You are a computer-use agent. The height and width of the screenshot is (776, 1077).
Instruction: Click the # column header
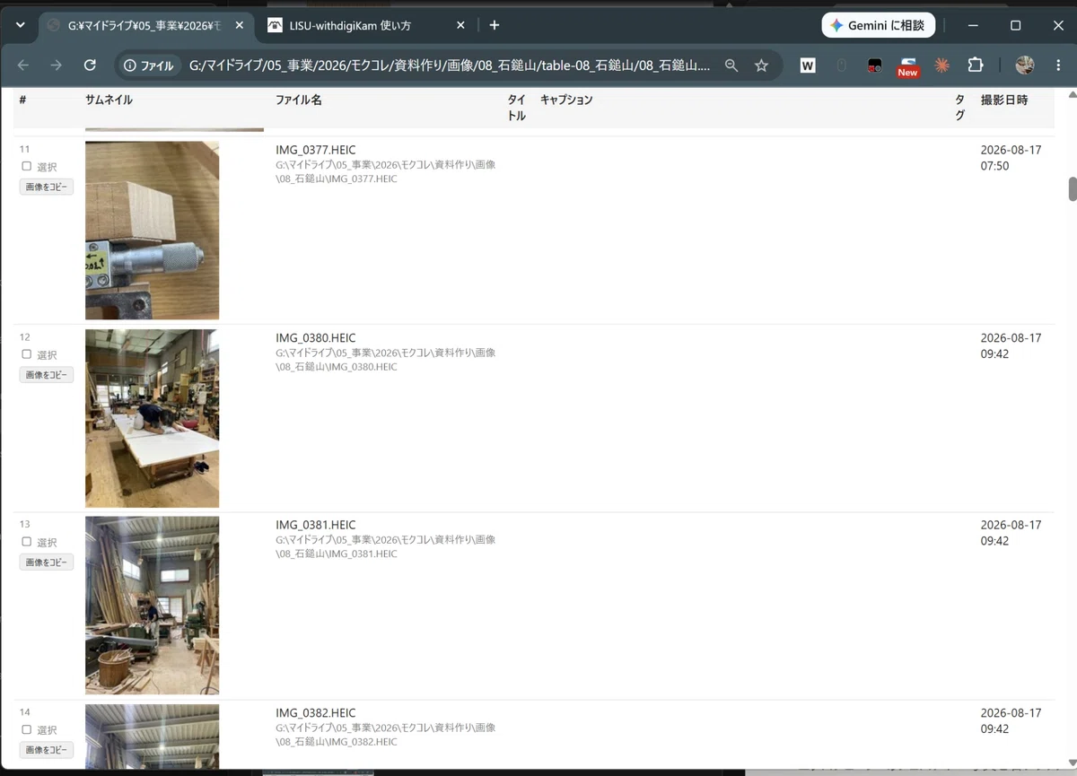(23, 100)
